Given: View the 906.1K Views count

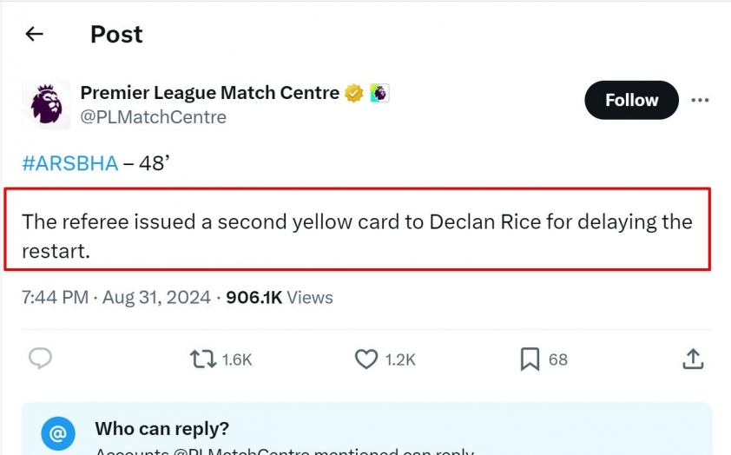Looking at the screenshot, I should [280, 298].
